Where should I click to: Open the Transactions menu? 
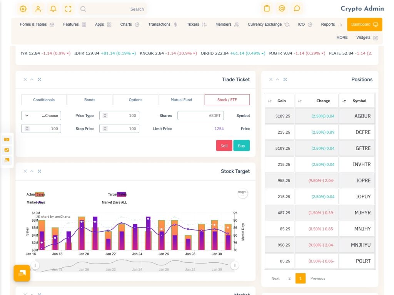click(163, 24)
